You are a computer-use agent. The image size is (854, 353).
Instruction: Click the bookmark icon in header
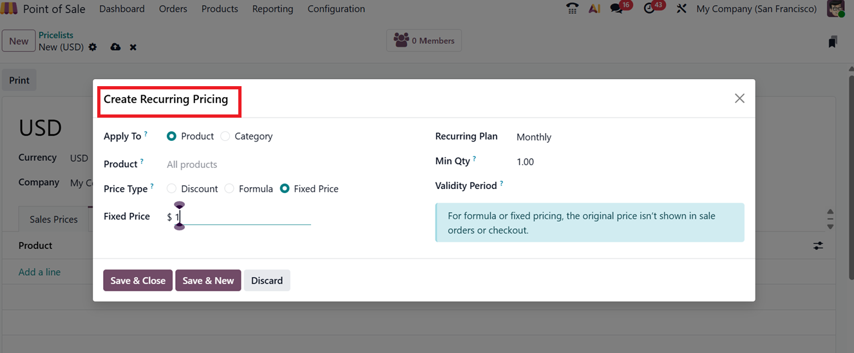(x=833, y=42)
